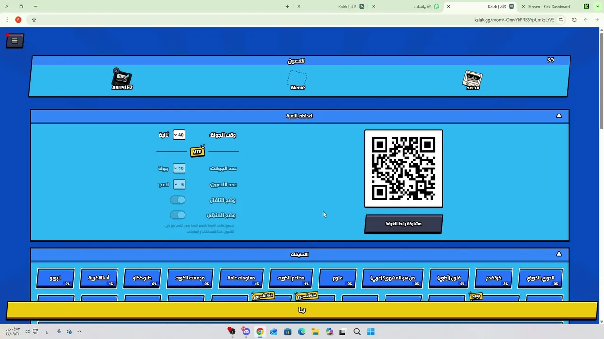Open the Chrome profile avatar
This screenshot has height=339, width=604.
click(18, 20)
